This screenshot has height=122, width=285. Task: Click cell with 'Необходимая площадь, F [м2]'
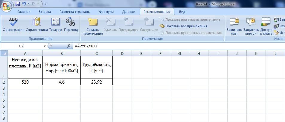click(25, 67)
